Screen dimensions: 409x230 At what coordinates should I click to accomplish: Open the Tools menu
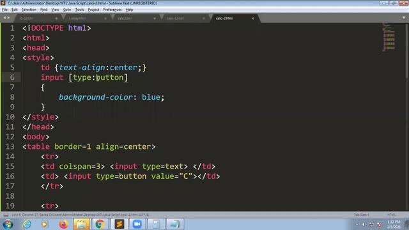tap(79, 10)
